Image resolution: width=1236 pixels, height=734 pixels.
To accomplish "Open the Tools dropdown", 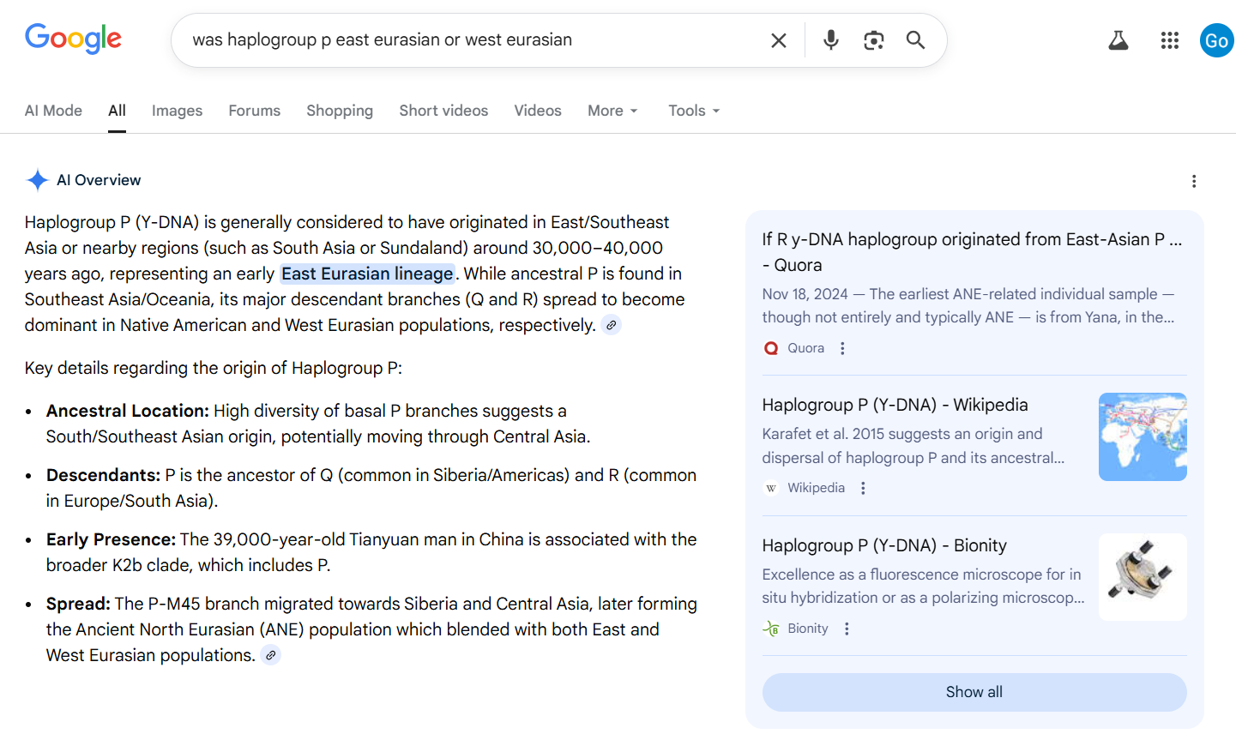I will pos(693,111).
